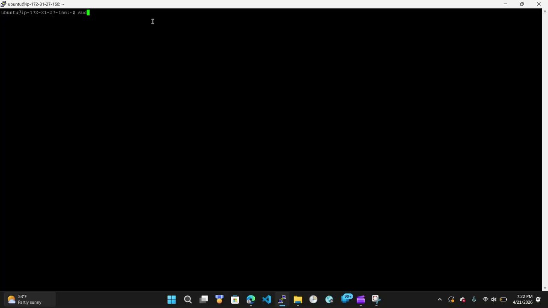Click the terminal command line after 'sud'

[88, 12]
